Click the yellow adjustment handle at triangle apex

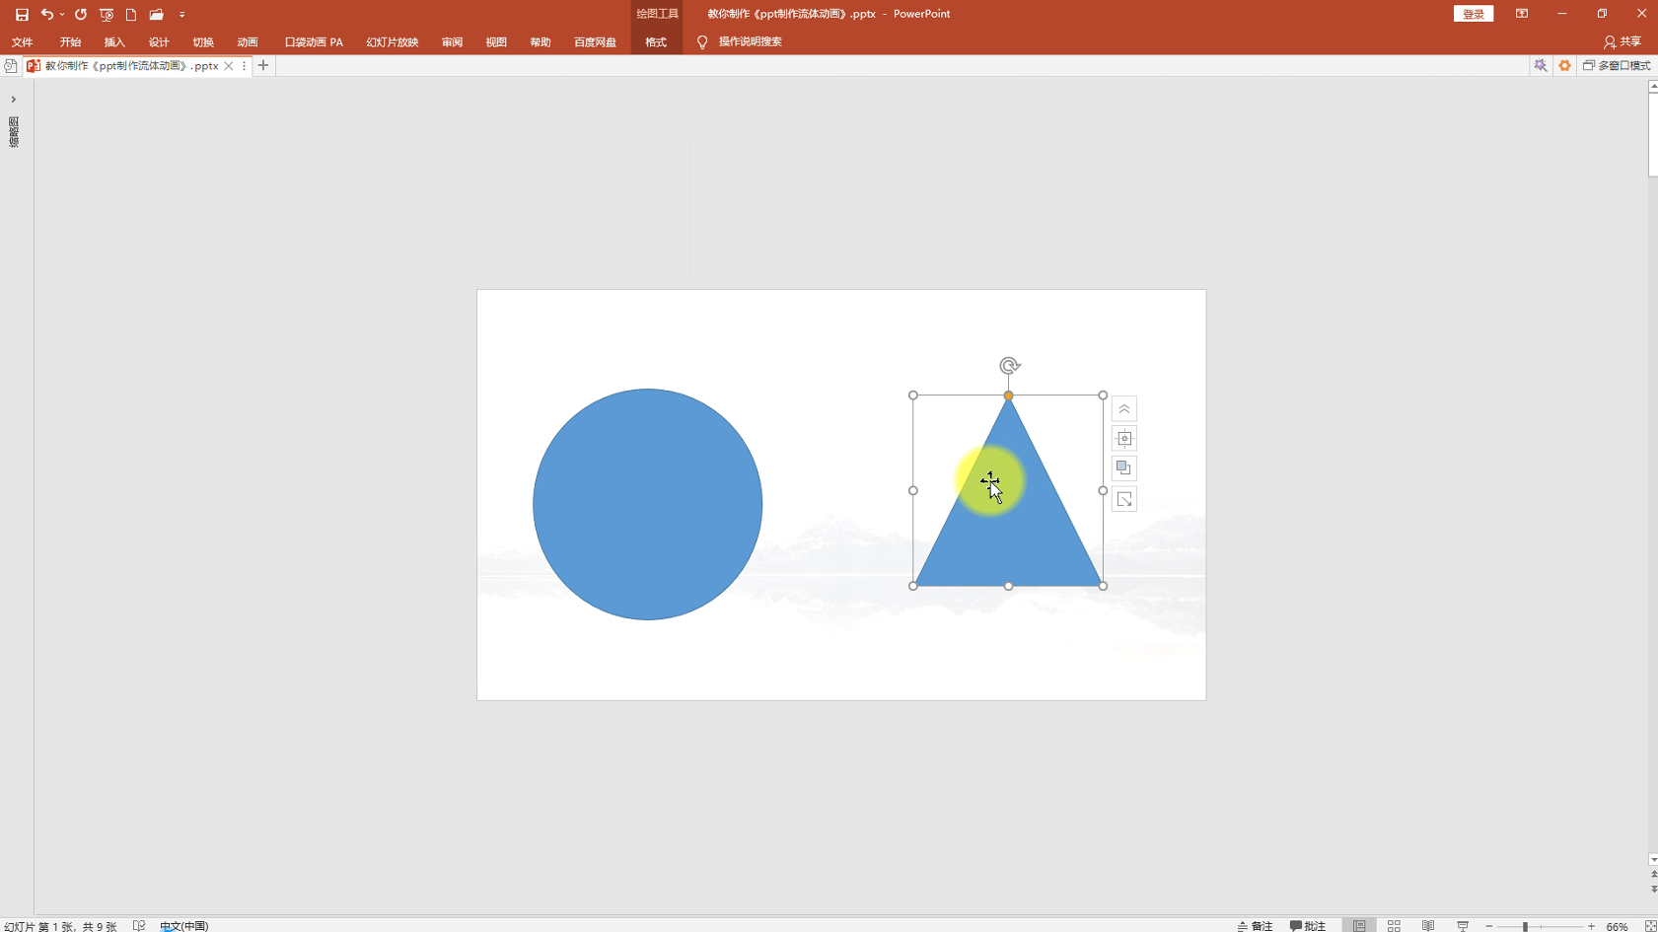1008,395
